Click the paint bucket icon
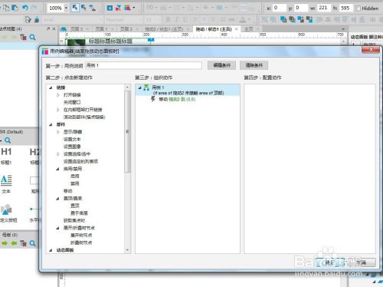Viewport: 383px width, 287px height. coord(37,19)
